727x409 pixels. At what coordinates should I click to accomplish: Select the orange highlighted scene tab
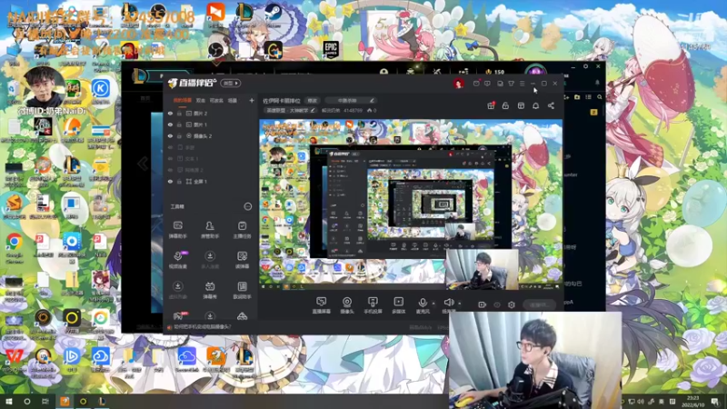coord(183,100)
